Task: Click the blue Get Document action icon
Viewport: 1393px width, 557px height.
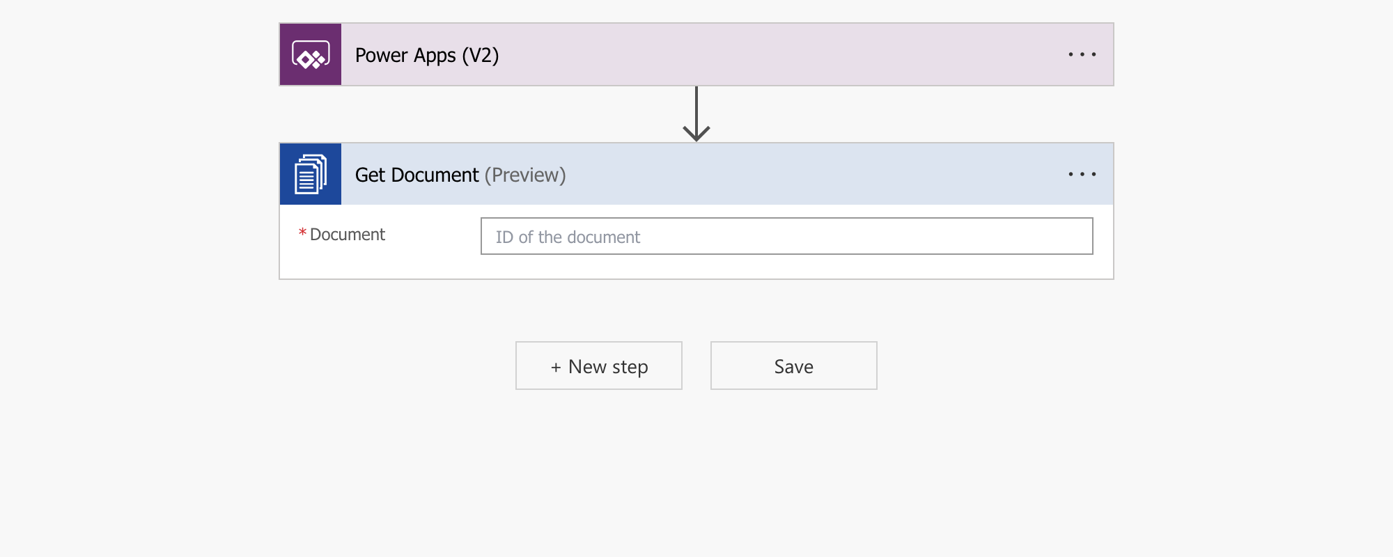Action: tap(311, 174)
